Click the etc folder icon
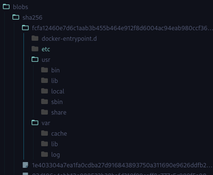213x175 pixels. click(x=35, y=49)
